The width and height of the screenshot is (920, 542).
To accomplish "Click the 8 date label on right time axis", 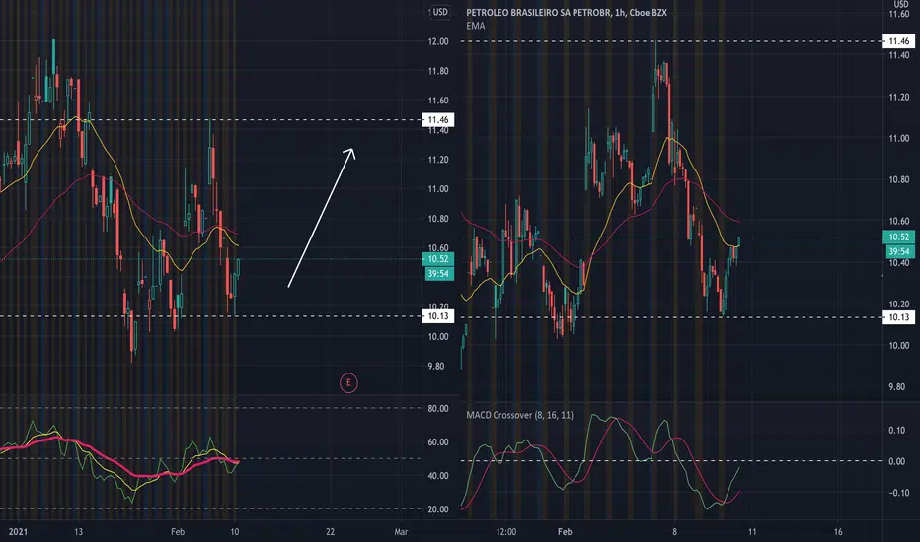I will [x=675, y=532].
